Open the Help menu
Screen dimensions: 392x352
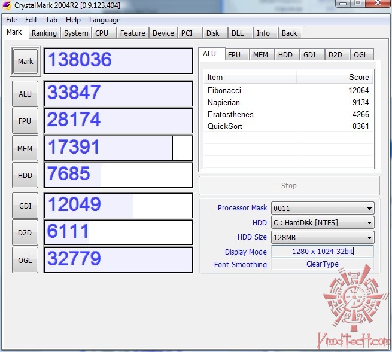click(x=73, y=20)
